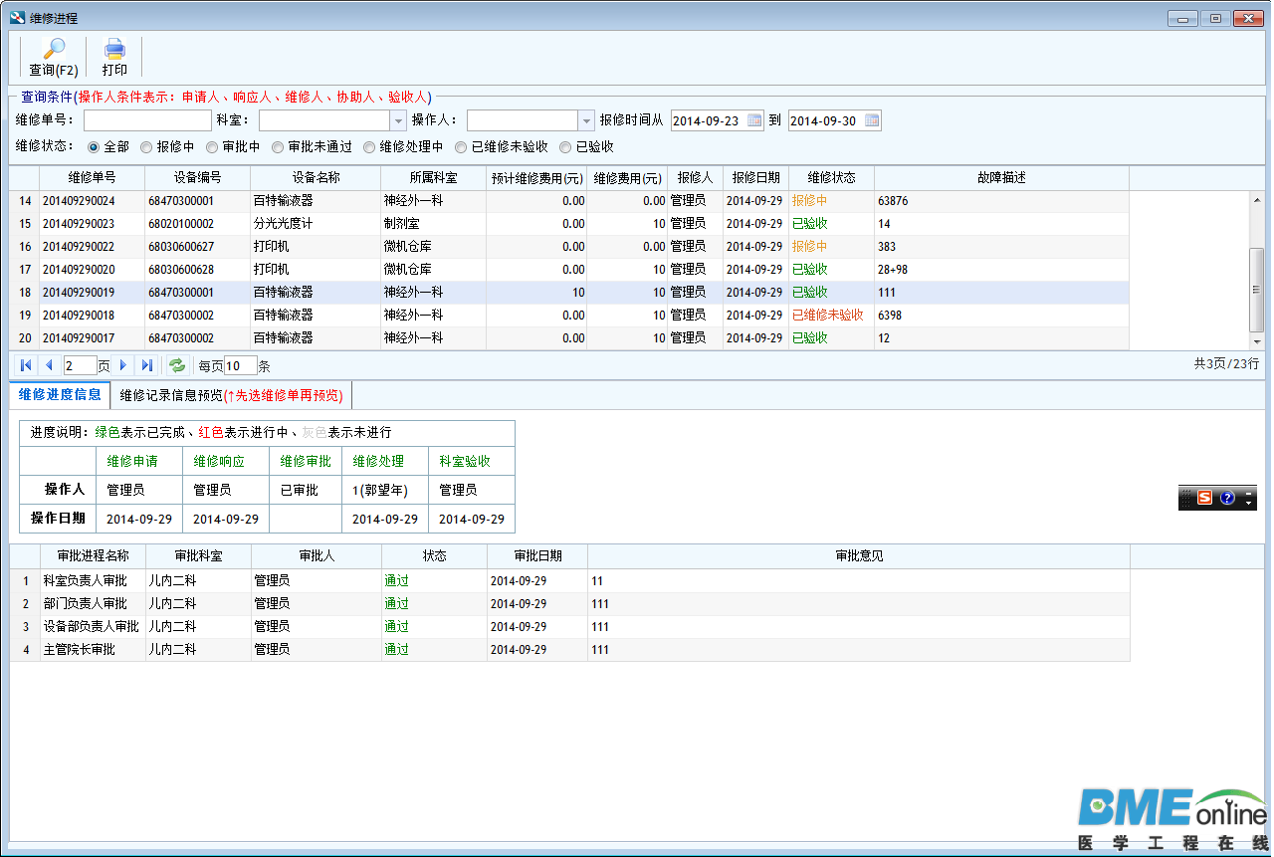
Task: Click 制剂室 department cell
Action: (x=433, y=224)
